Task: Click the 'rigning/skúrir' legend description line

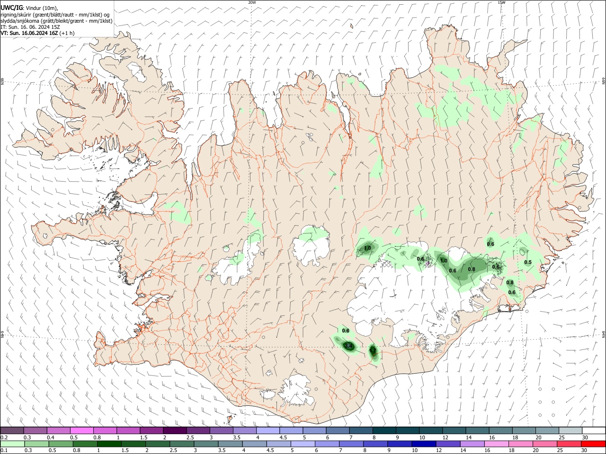Action: (55, 15)
